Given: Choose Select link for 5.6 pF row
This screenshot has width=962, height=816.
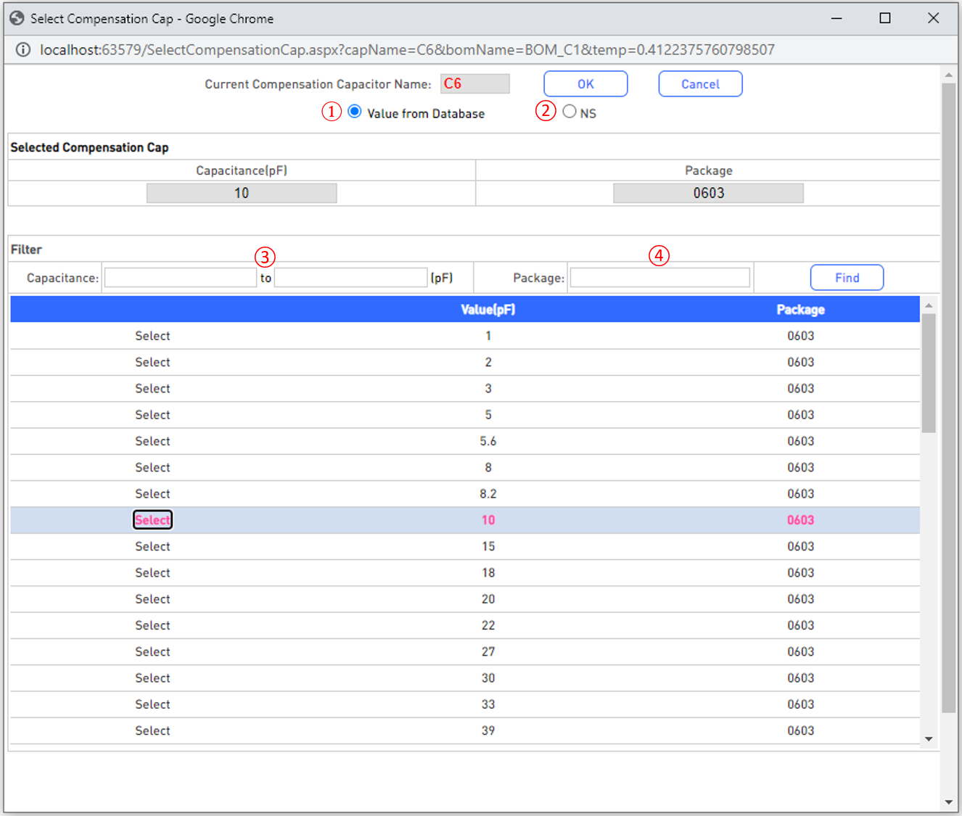Looking at the screenshot, I should 152,441.
